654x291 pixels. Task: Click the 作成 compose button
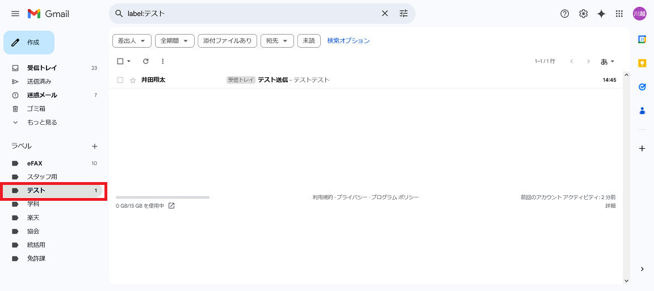coord(29,43)
